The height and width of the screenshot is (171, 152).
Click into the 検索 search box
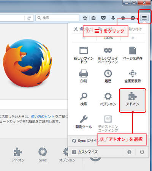pos(57,18)
